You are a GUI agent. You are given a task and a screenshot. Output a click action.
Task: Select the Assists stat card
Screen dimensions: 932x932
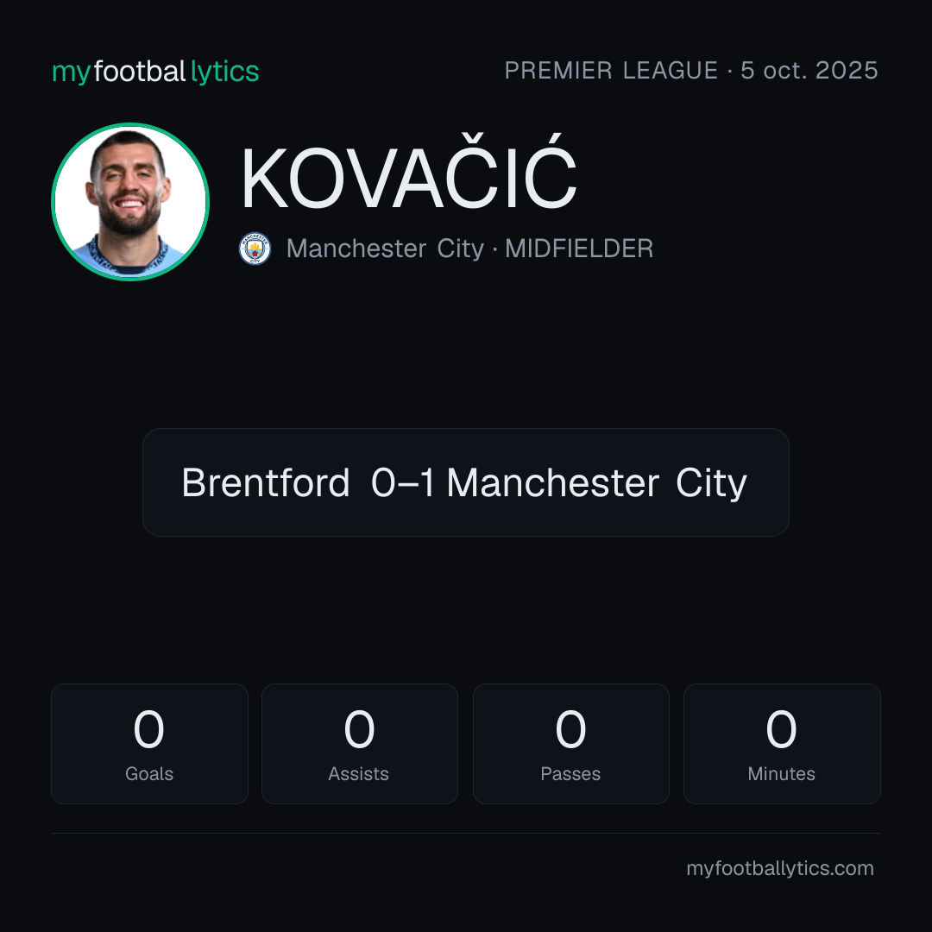point(360,744)
